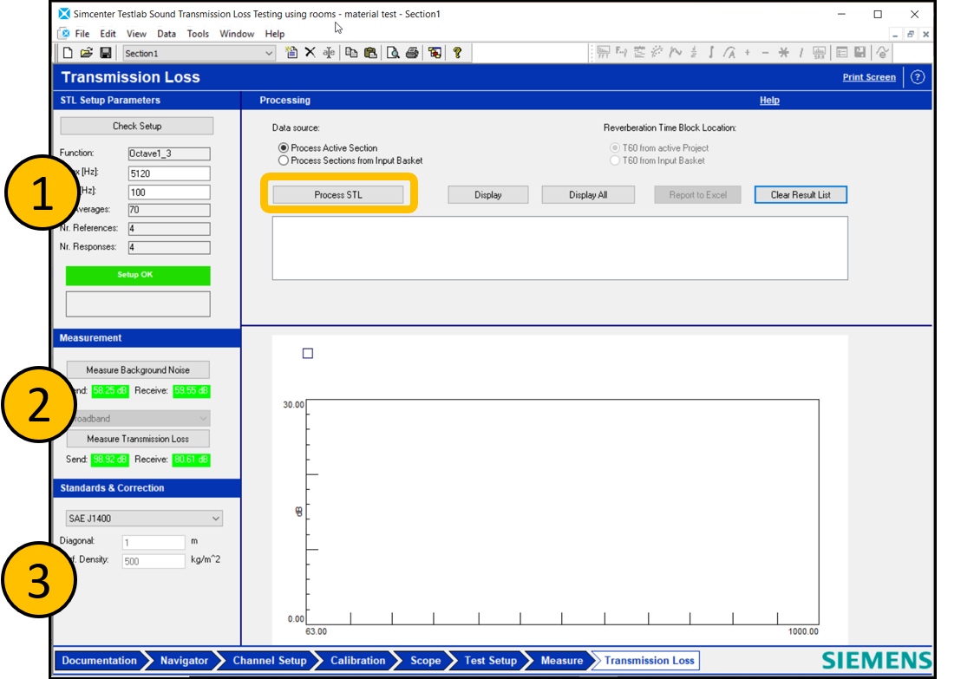Select T60 from Input Basket option

tap(615, 160)
